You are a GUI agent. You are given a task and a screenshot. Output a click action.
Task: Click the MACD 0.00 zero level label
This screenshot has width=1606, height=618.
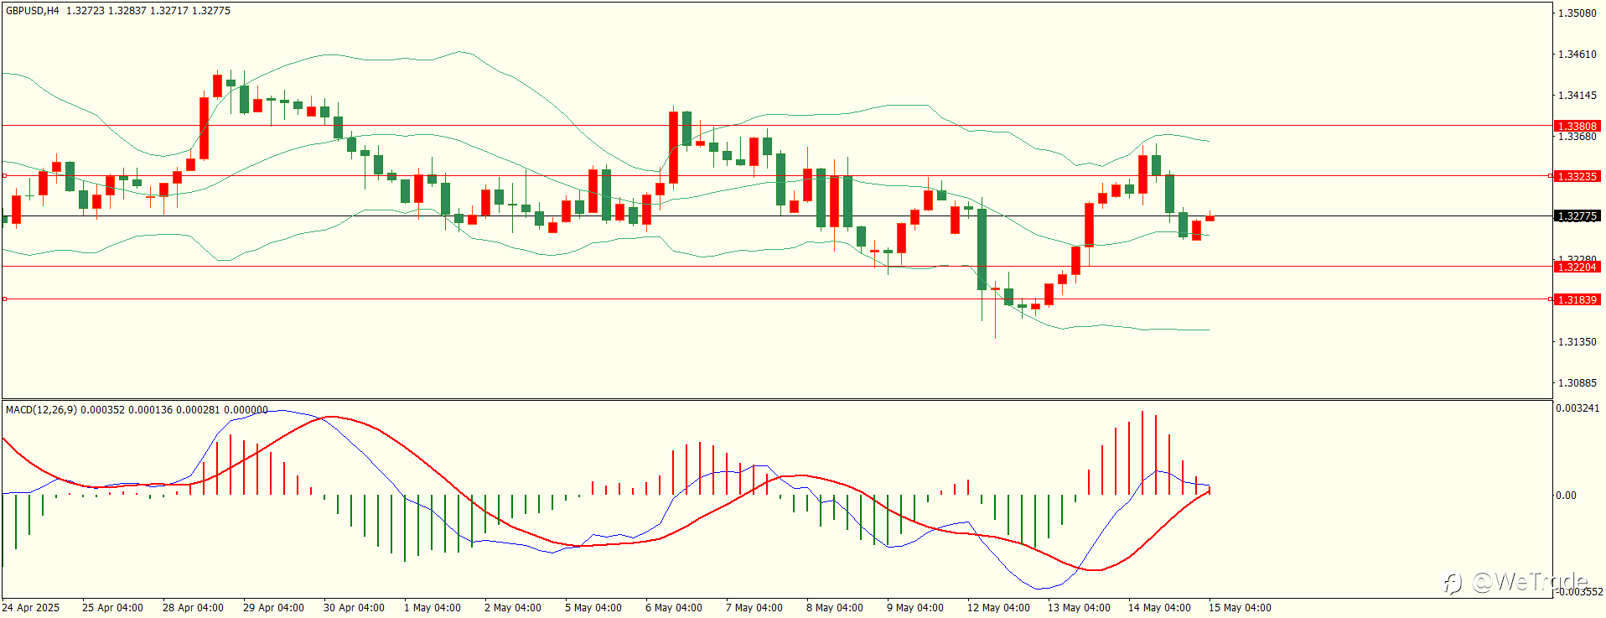pos(1566,496)
